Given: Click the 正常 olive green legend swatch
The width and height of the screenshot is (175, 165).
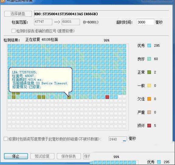Looking at the screenshot, I should tap(149, 72).
